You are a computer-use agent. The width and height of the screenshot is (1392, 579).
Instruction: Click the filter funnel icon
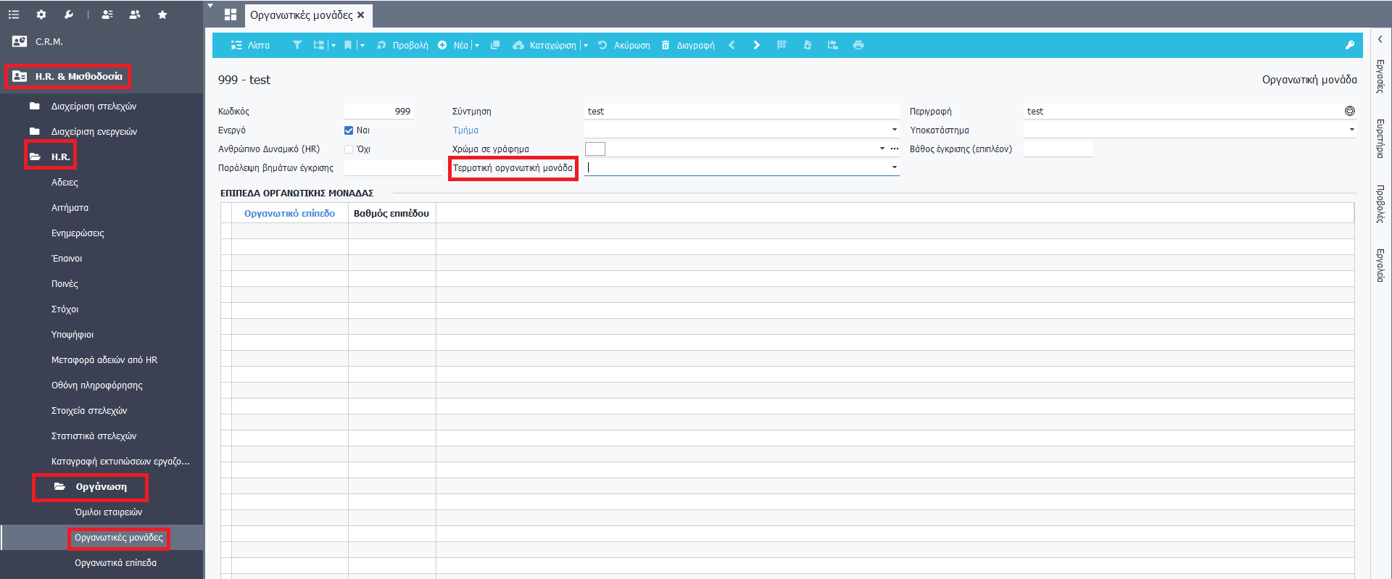click(x=297, y=45)
